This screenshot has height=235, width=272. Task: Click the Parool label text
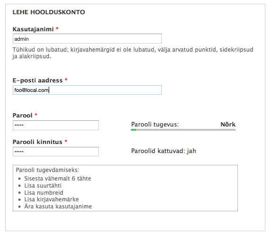22,116
